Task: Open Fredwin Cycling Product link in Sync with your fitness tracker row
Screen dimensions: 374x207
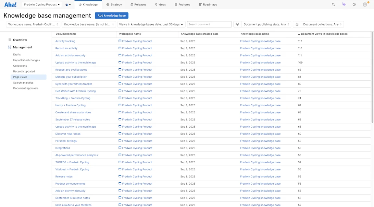Action: pyautogui.click(x=137, y=84)
